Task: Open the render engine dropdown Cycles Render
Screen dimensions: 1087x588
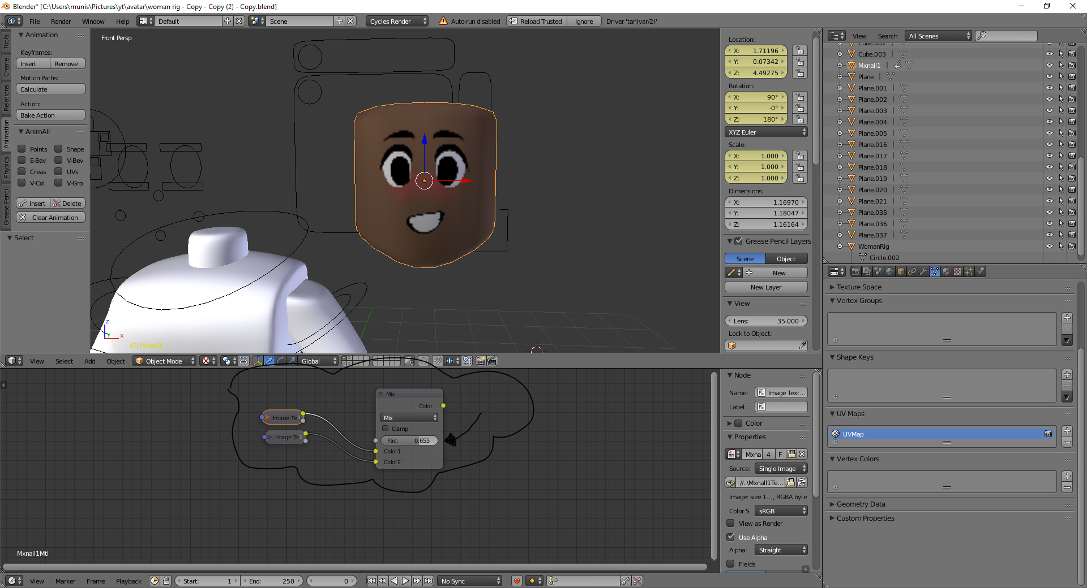Action: pyautogui.click(x=397, y=21)
